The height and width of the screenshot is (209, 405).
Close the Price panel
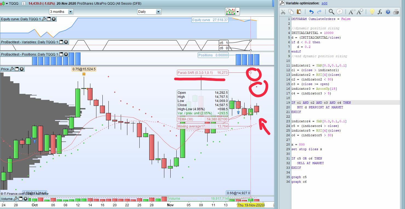(22, 69)
